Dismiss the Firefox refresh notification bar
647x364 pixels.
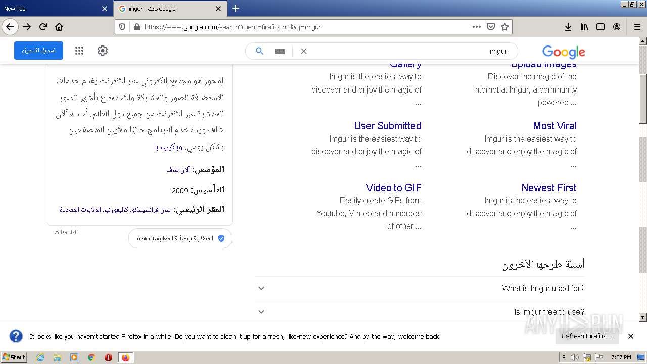click(x=630, y=336)
